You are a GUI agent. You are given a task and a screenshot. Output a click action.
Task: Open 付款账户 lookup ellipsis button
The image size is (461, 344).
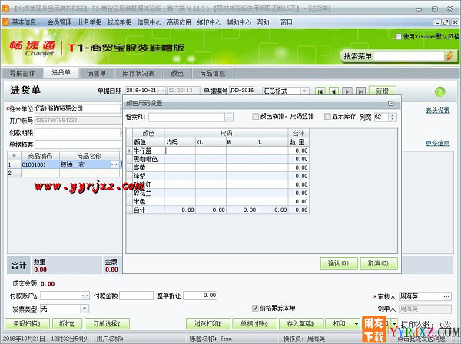click(85, 296)
